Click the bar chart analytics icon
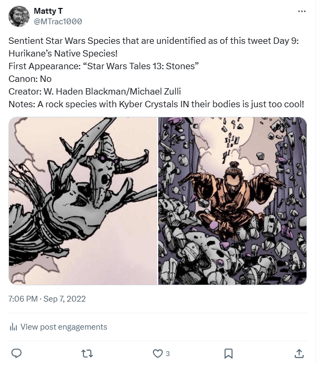 tap(14, 327)
